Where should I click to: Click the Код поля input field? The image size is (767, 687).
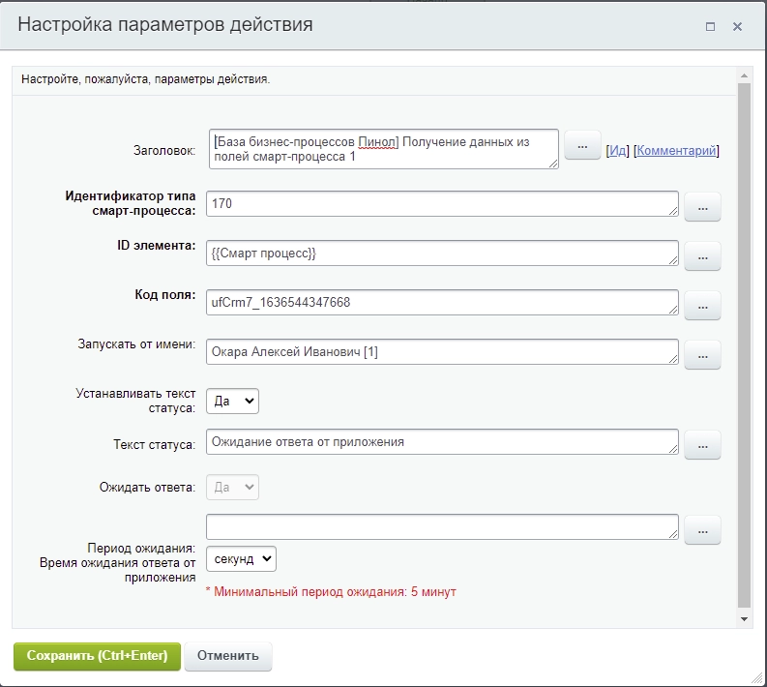point(442,303)
